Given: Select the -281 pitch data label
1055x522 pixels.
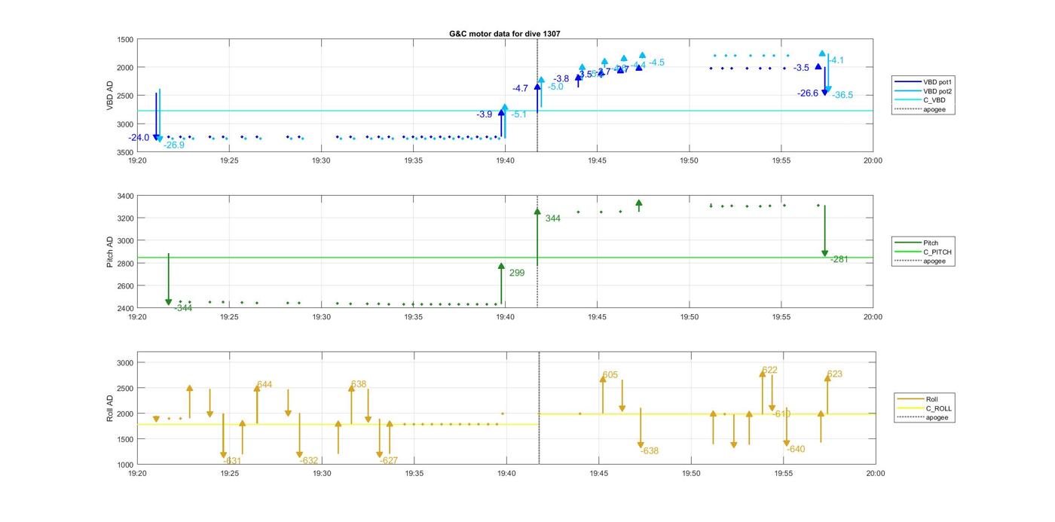Looking at the screenshot, I should [x=839, y=260].
